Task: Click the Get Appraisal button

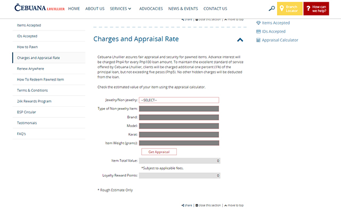Action: click(x=159, y=152)
